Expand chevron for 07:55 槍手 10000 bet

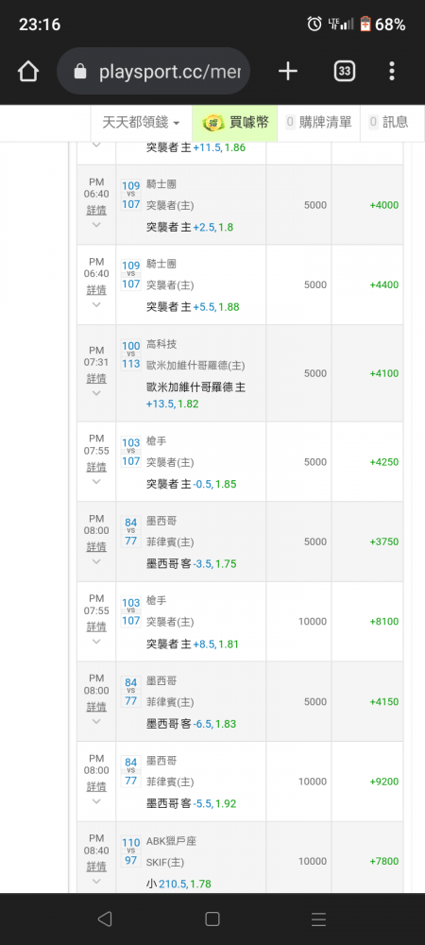[x=96, y=642]
